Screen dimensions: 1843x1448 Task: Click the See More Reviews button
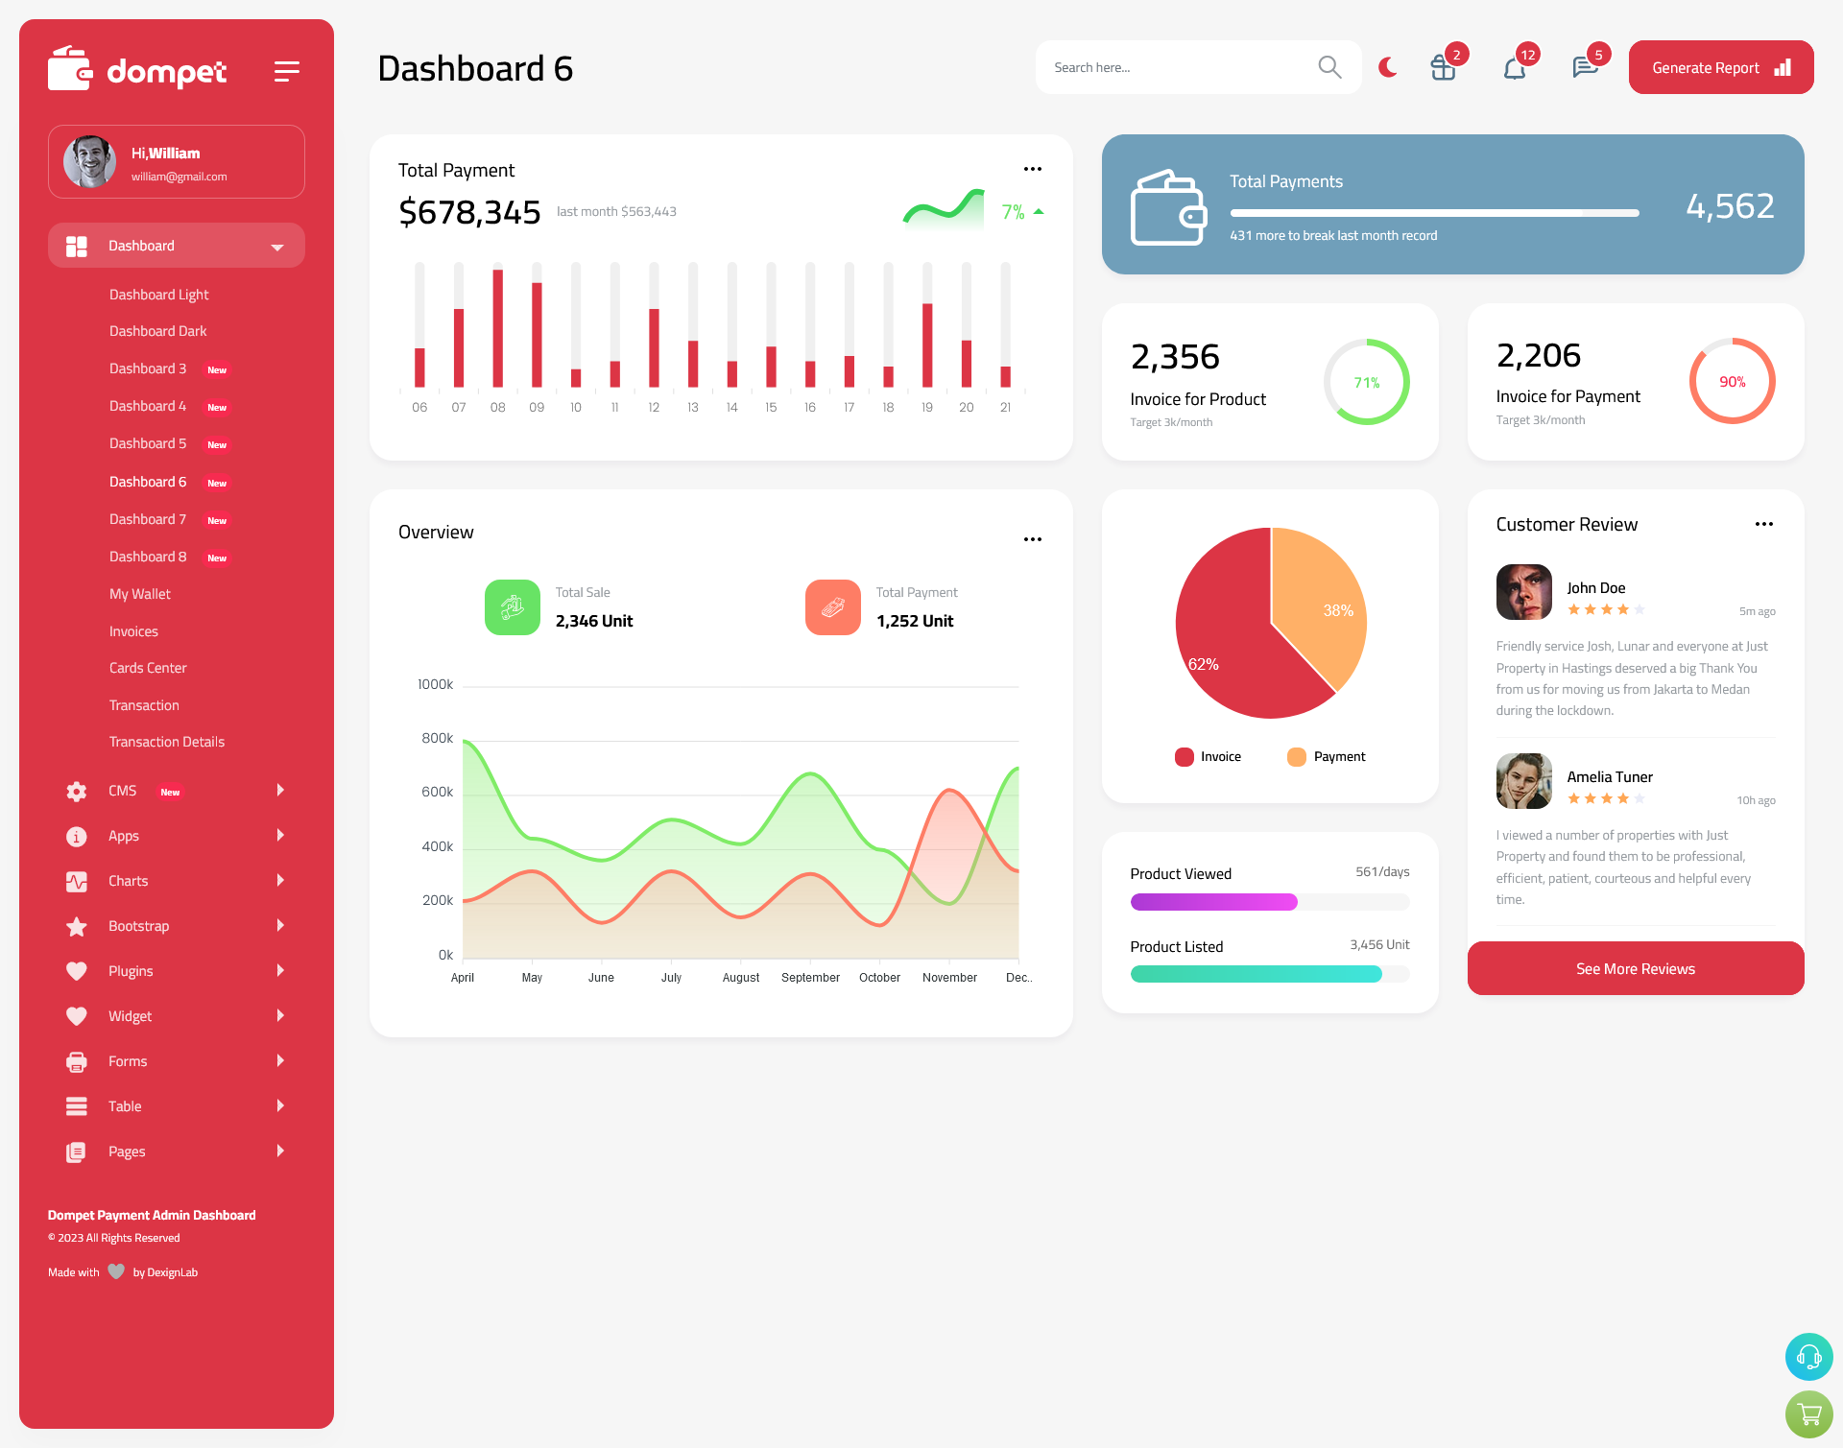1635,968
